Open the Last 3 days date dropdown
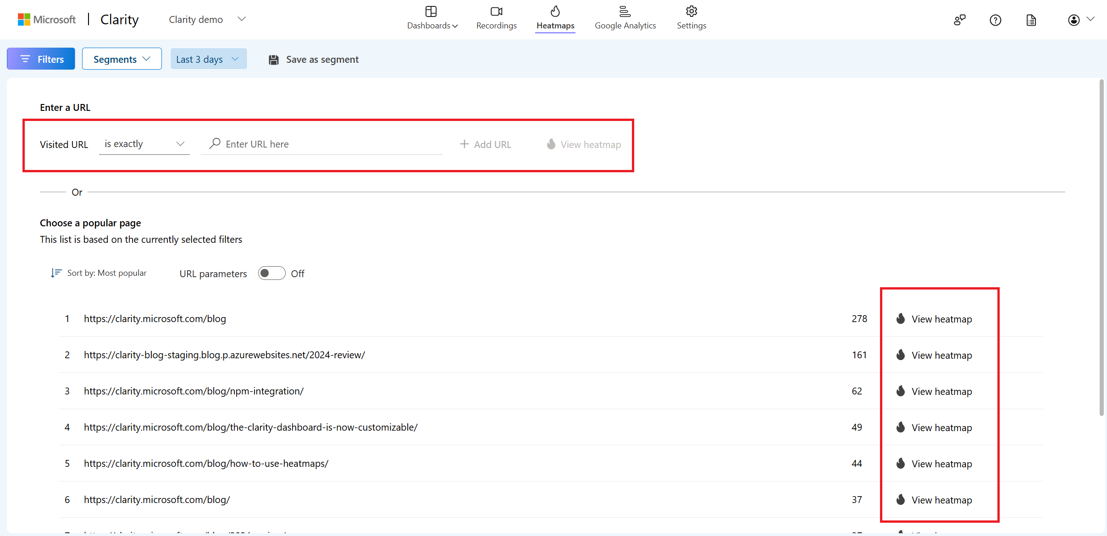The width and height of the screenshot is (1107, 536). [x=209, y=59]
